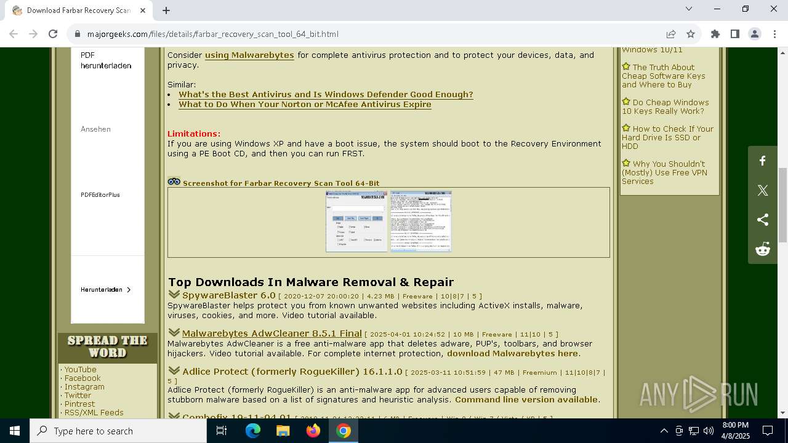The height and width of the screenshot is (443, 788).
Task: Open File Explorer from taskbar
Action: point(283,431)
